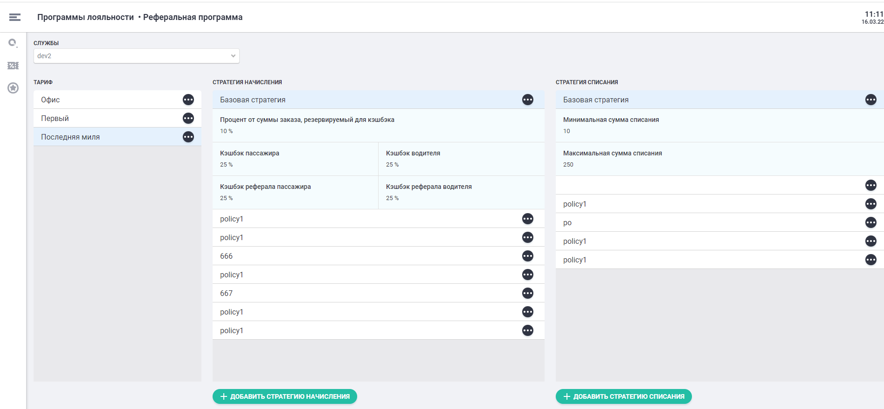Select the po write-off strategy row
884x409 pixels.
click(699, 222)
